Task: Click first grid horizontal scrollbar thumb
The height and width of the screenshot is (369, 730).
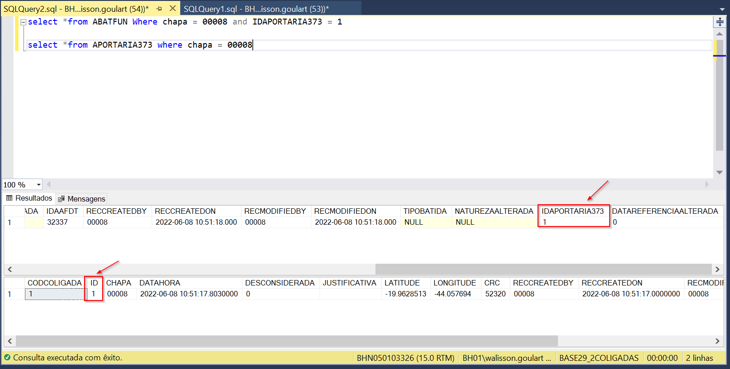Action: pyautogui.click(x=543, y=269)
